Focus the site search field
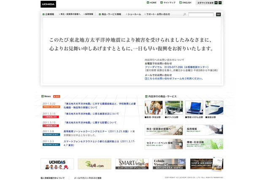This screenshot has height=180, width=270. coord(201,14)
